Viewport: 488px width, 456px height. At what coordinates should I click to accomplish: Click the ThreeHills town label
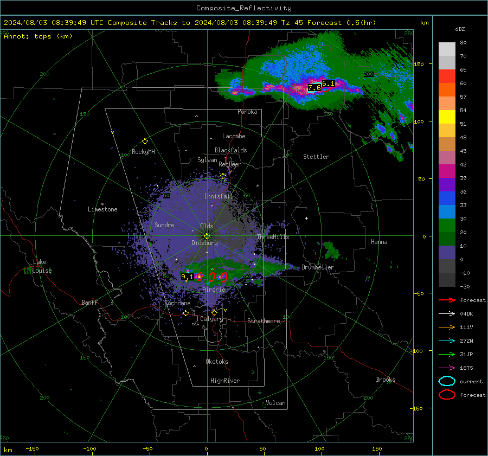[273, 237]
